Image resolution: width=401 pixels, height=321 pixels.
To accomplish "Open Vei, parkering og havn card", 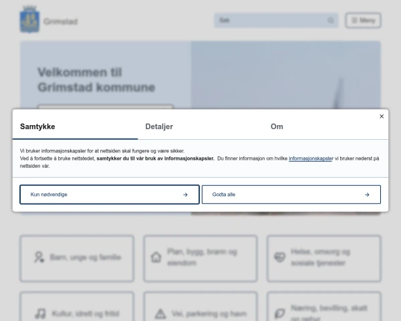I will (200, 306).
